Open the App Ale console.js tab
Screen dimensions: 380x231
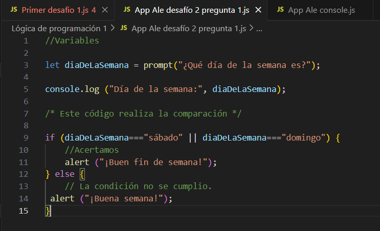[321, 10]
